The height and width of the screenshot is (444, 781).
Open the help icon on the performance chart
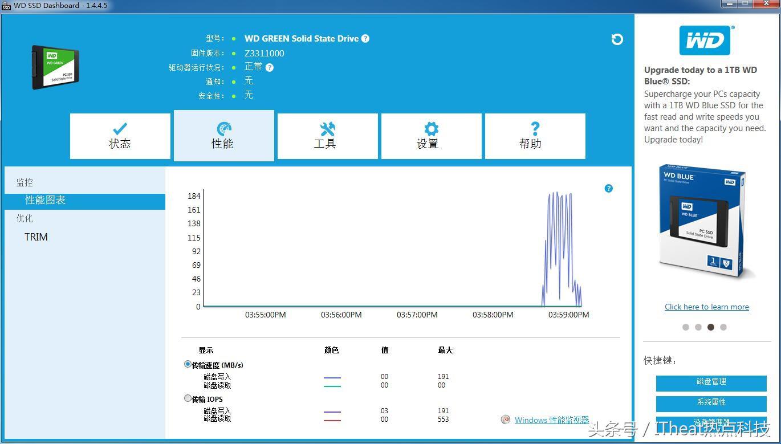(608, 188)
